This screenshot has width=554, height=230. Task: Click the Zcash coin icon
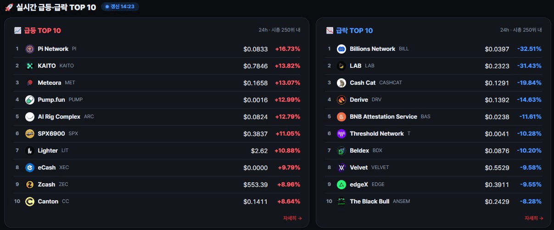point(30,185)
